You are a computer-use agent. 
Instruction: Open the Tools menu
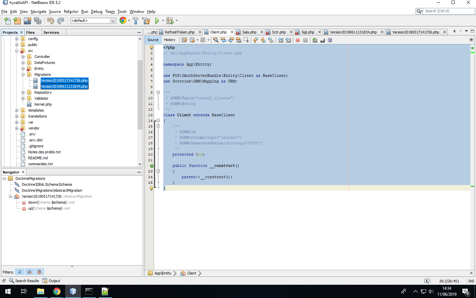[x=122, y=12]
